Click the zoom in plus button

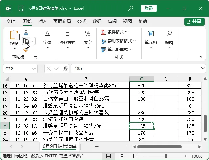(x=186, y=156)
